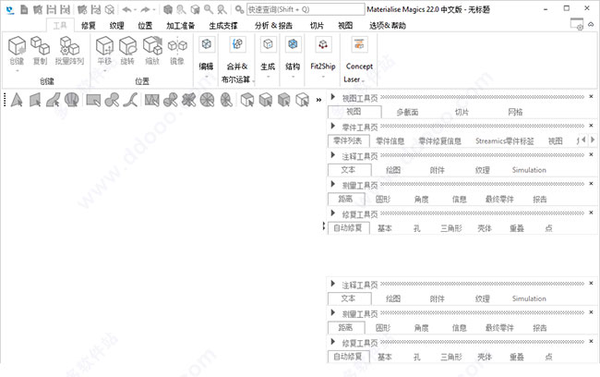Select the 零件信息 tab

(390, 141)
